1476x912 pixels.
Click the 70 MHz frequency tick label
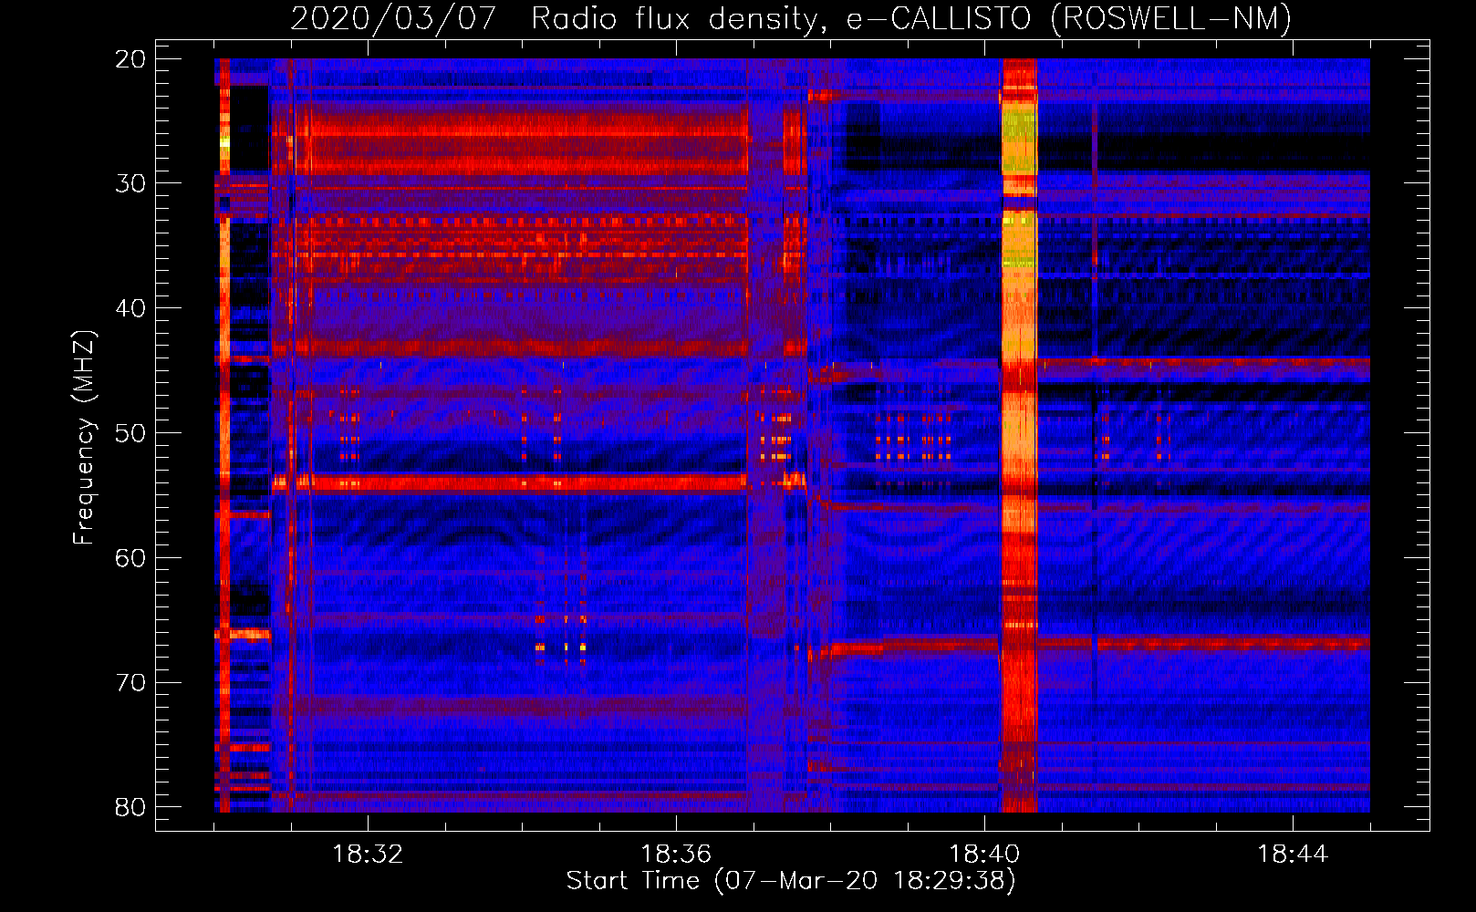(x=130, y=683)
